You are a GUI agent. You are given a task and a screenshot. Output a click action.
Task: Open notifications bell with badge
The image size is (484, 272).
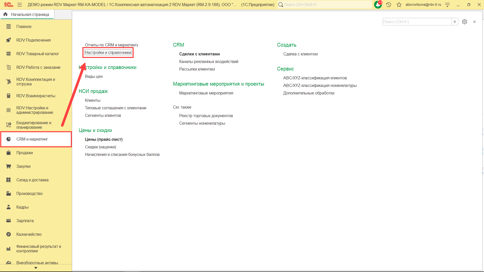pyautogui.click(x=378, y=5)
